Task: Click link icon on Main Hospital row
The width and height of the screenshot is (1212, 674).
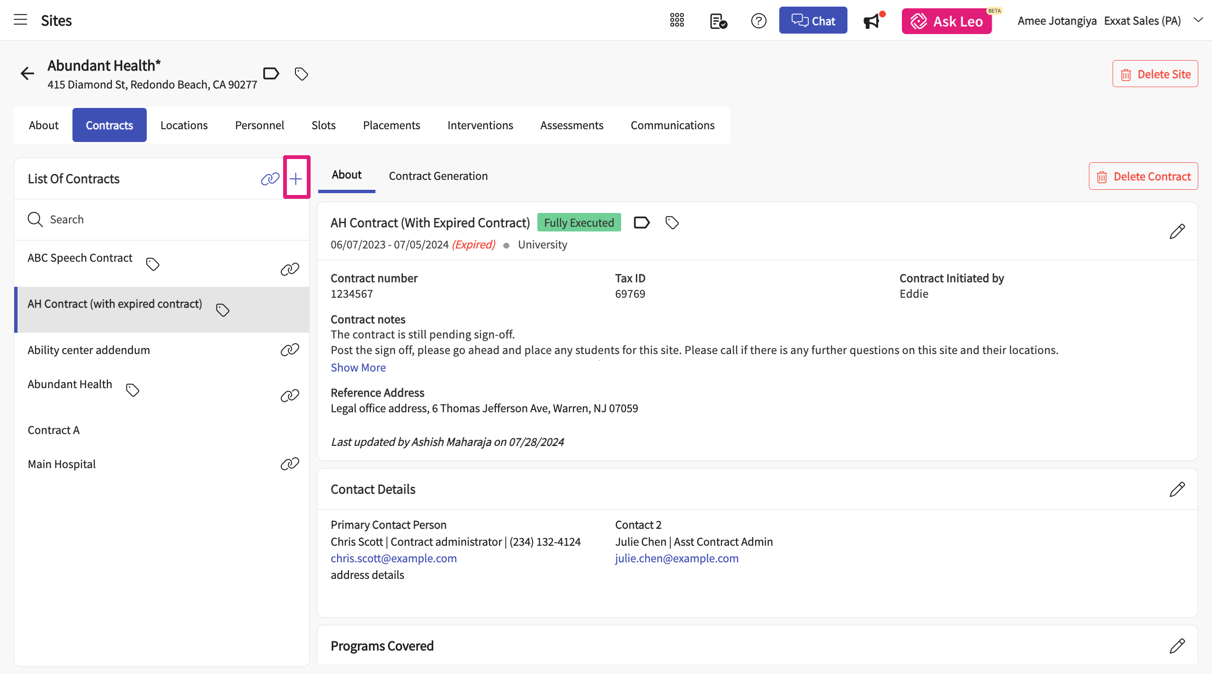Action: [290, 464]
